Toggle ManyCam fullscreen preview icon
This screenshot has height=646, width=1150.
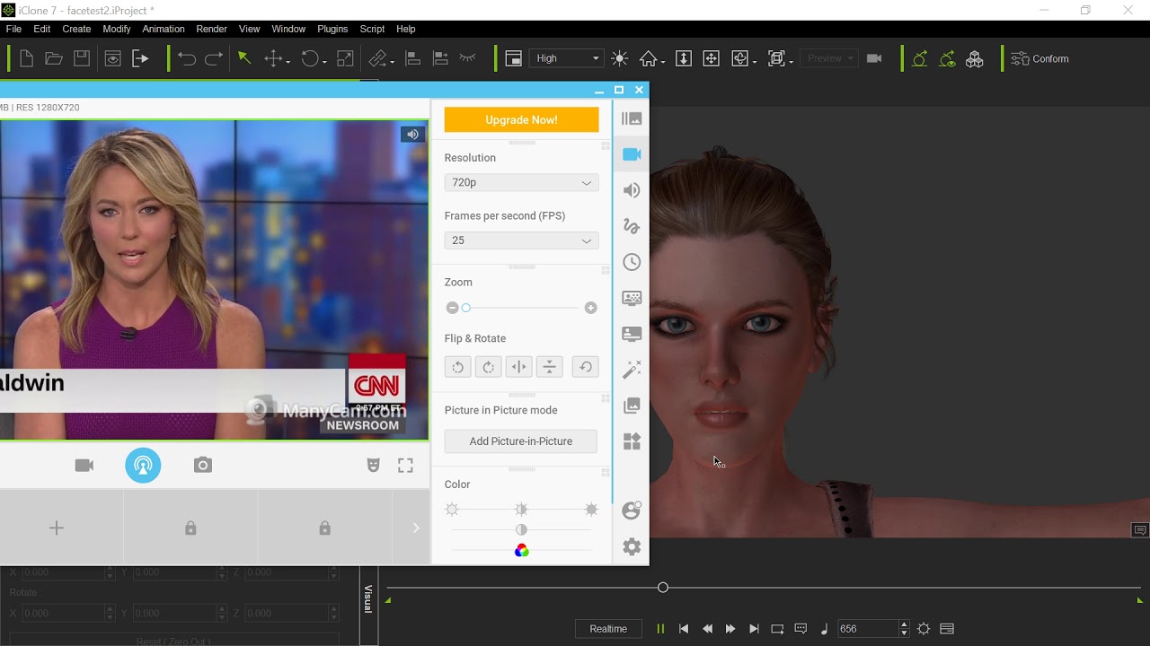[x=406, y=465]
